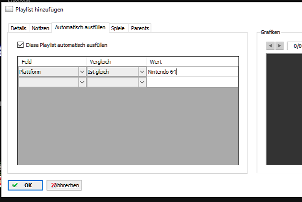302x202 pixels.
Task: Click the Feld column header
Action: (52, 62)
